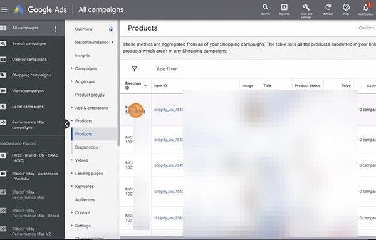Click the Image column header
The image size is (376, 240).
pyautogui.click(x=248, y=86)
